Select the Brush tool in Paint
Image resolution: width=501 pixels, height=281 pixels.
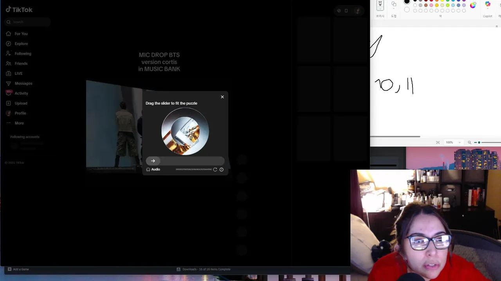pyautogui.click(x=380, y=4)
